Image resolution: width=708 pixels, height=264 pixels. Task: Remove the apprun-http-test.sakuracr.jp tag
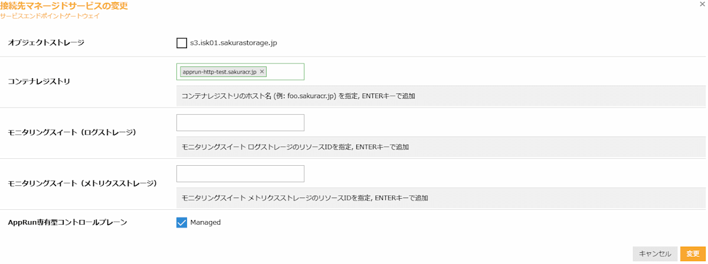tap(262, 72)
